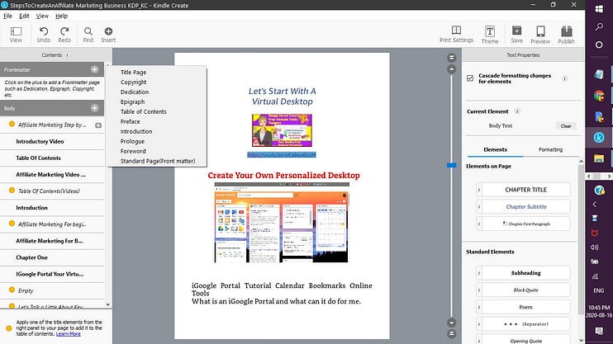The width and height of the screenshot is (613, 344).
Task: Click the Publish icon
Action: pyautogui.click(x=566, y=35)
